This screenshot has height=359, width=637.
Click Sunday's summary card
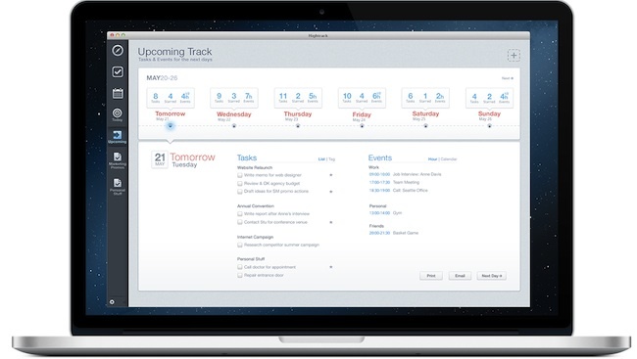490,98
